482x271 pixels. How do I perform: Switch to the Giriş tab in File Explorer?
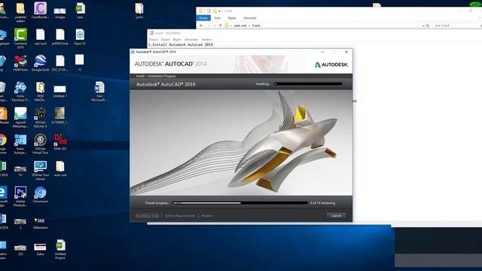pos(218,18)
